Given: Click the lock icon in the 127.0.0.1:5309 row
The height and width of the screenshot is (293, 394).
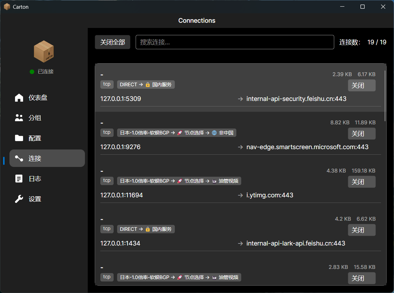Looking at the screenshot, I should coord(148,85).
